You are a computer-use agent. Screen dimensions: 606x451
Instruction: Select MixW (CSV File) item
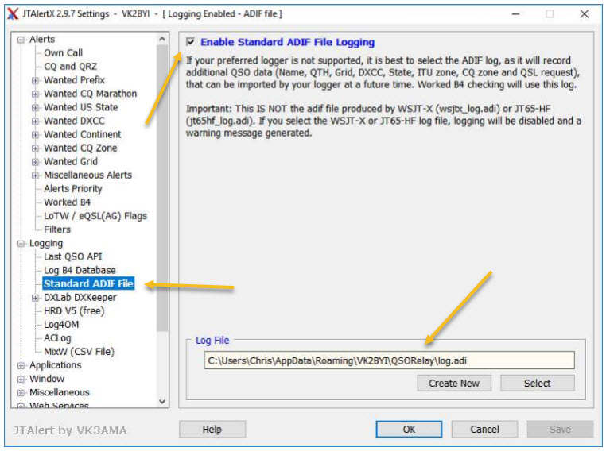[79, 352]
